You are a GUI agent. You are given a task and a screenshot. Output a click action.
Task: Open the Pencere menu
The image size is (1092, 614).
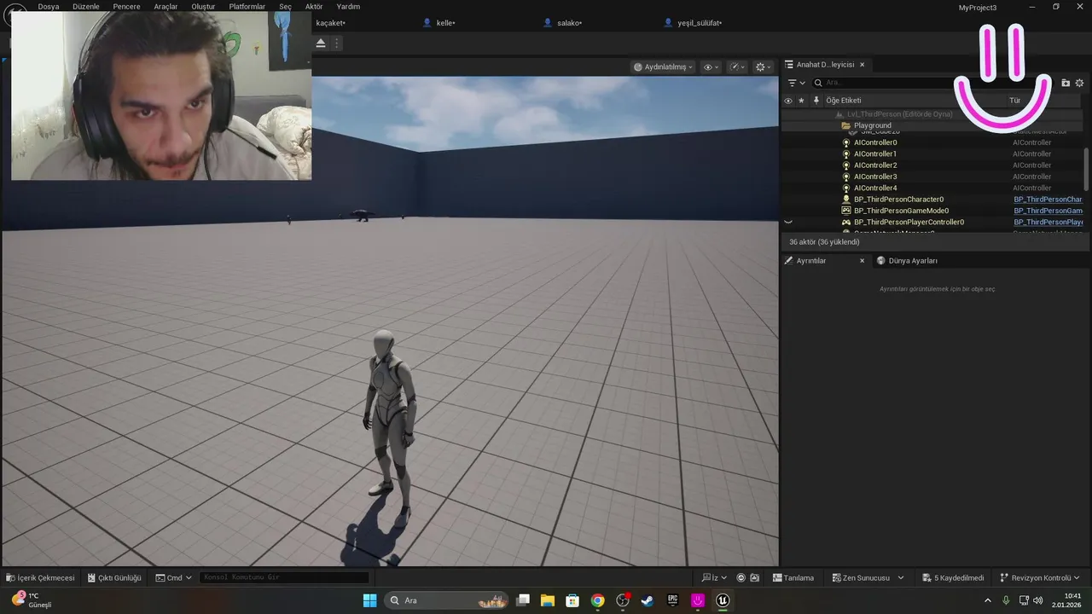[126, 6]
